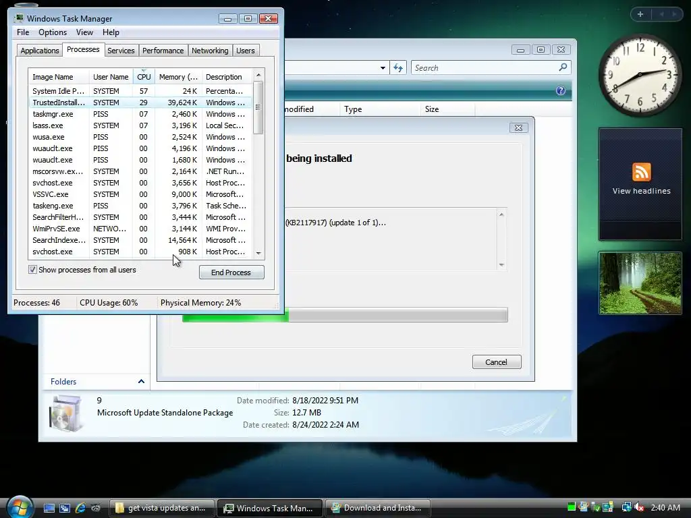Click Windows Task Manager taskbar button
The height and width of the screenshot is (518, 691).
pyautogui.click(x=270, y=508)
